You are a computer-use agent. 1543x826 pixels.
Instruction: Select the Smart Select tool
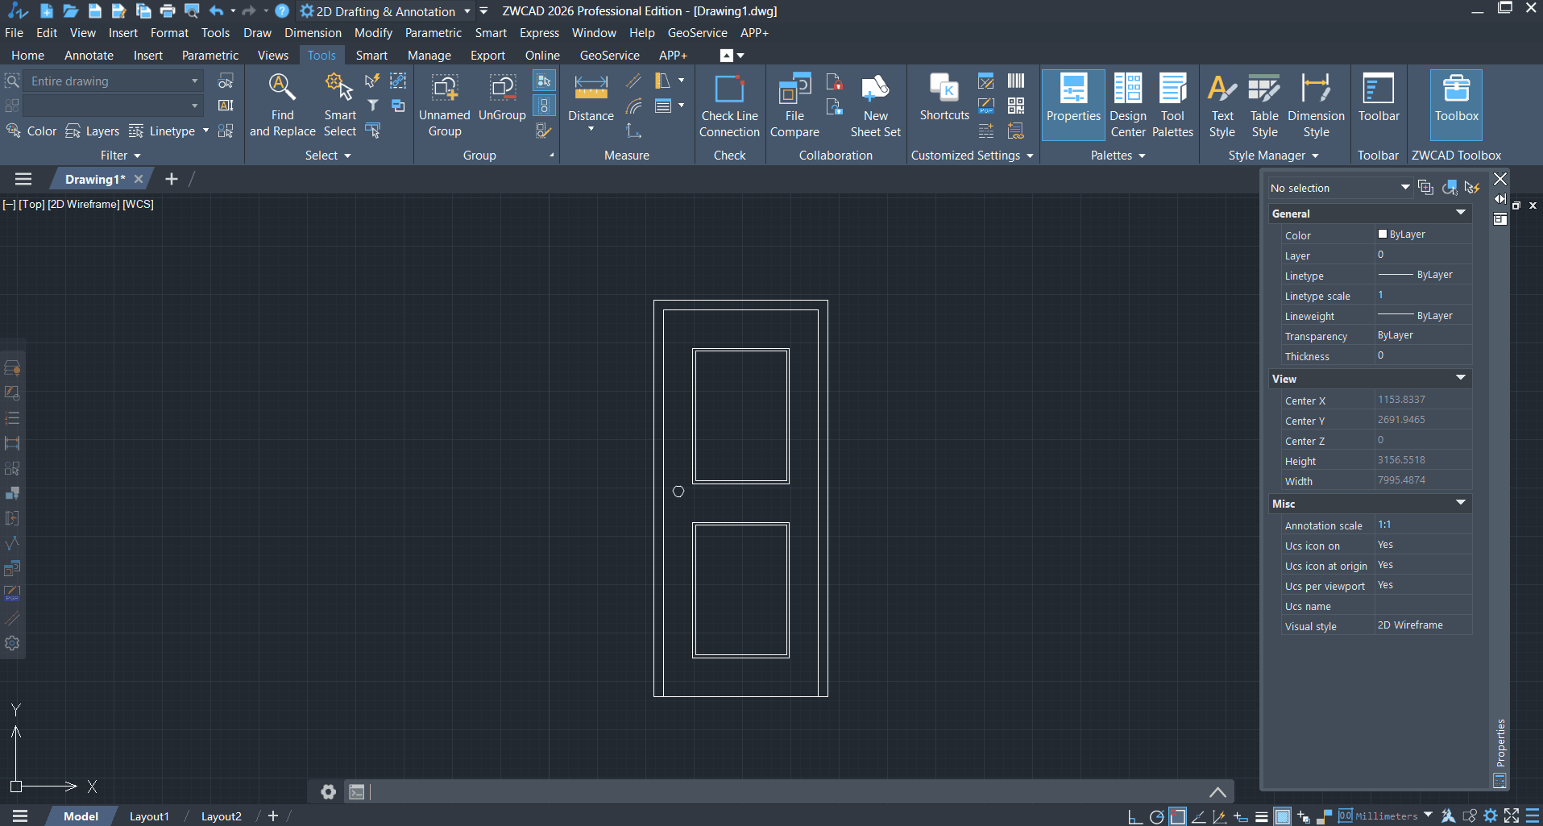pos(339,103)
